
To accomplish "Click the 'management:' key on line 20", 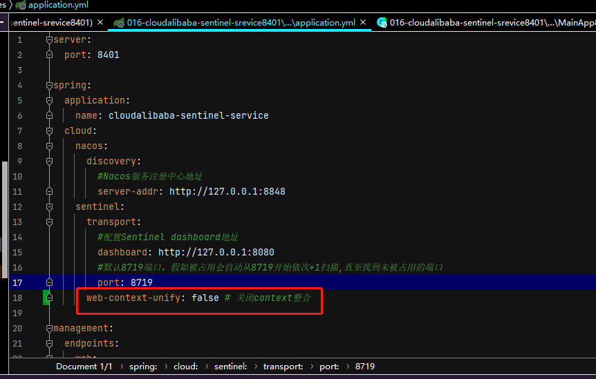I will click(x=83, y=328).
